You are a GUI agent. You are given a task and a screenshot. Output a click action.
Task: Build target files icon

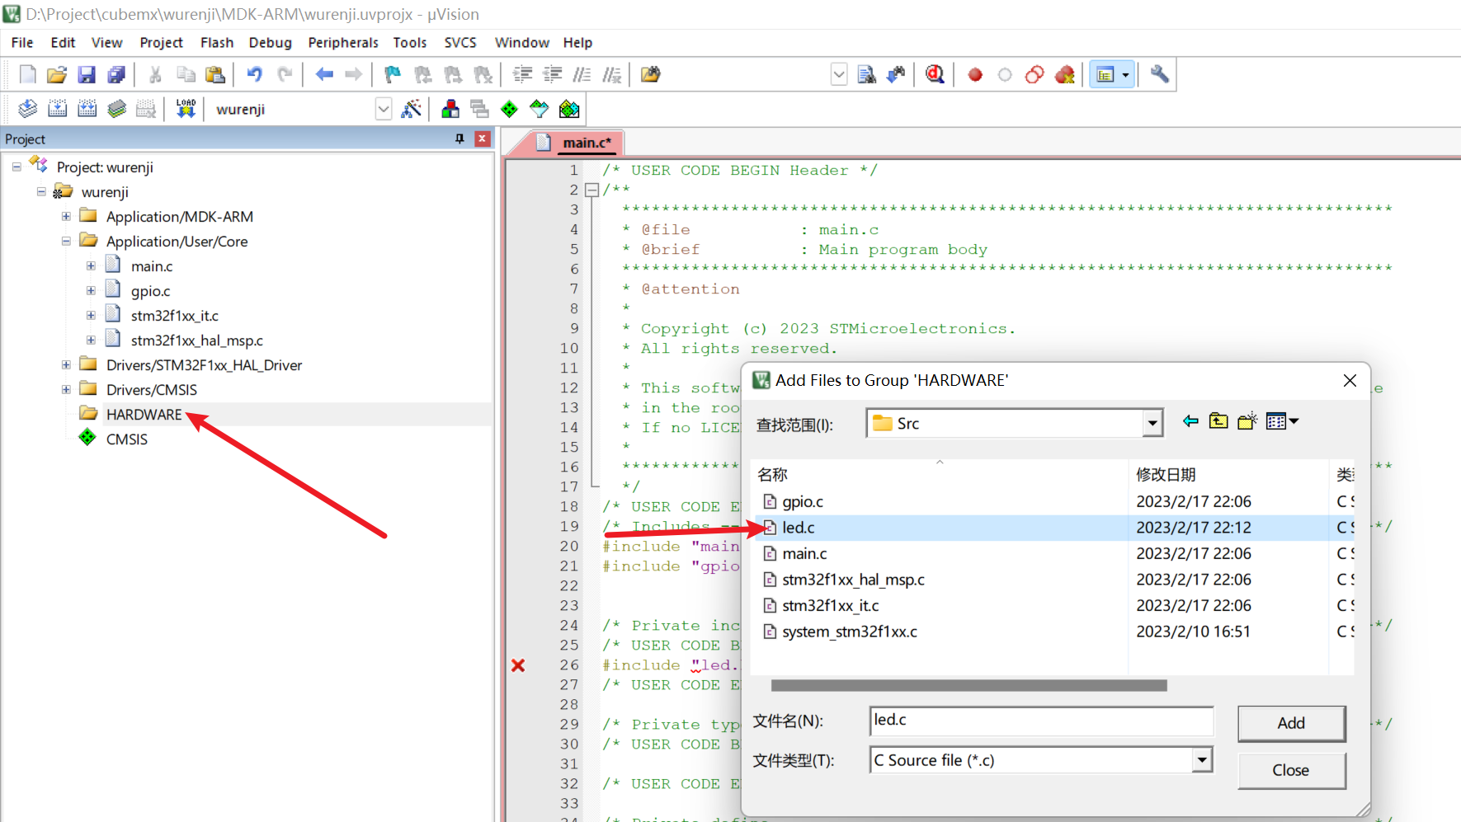click(x=57, y=109)
